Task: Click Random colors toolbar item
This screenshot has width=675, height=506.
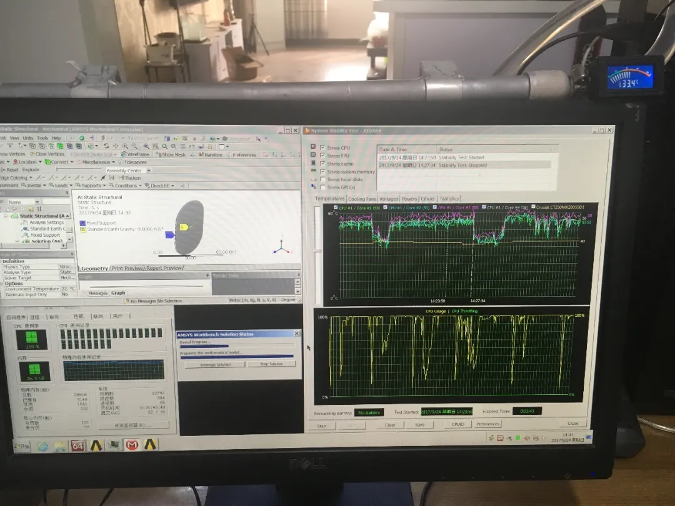Action: coord(211,154)
